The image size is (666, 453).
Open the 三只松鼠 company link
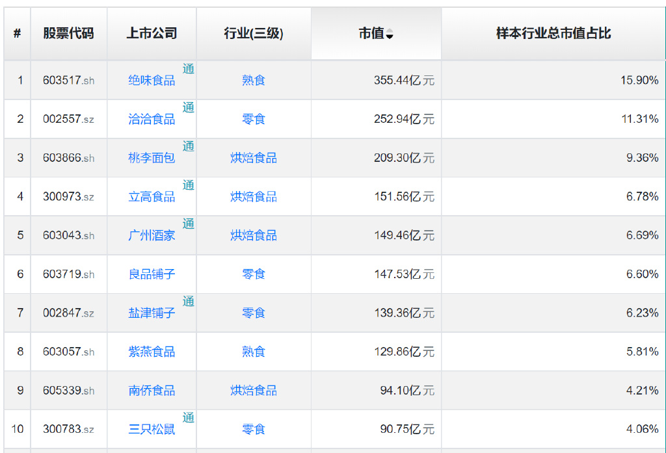(152, 429)
